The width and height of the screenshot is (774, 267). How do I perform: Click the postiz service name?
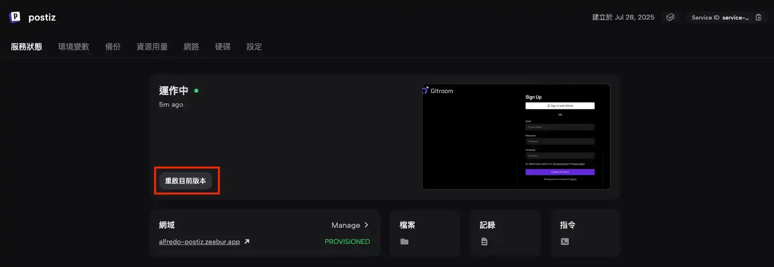click(42, 17)
